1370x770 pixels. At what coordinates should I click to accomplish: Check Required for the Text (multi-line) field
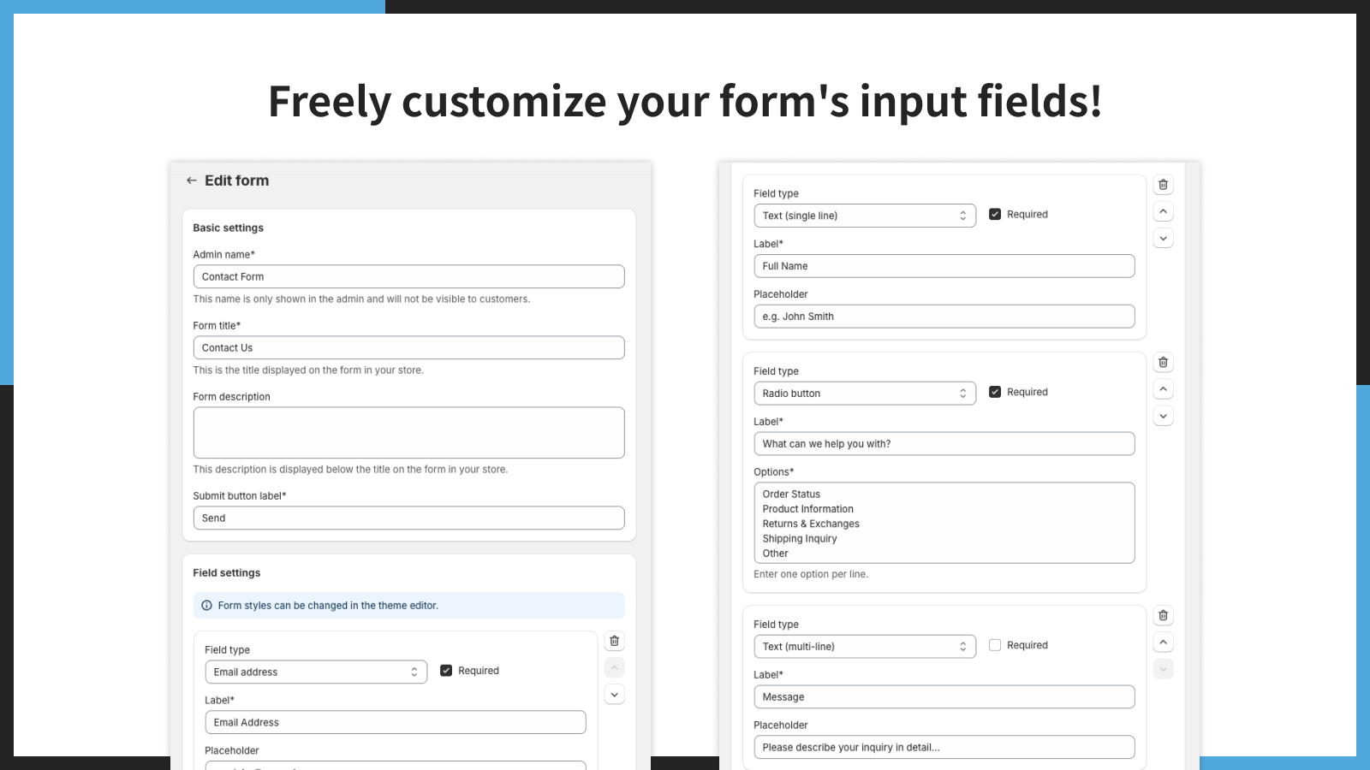point(995,645)
